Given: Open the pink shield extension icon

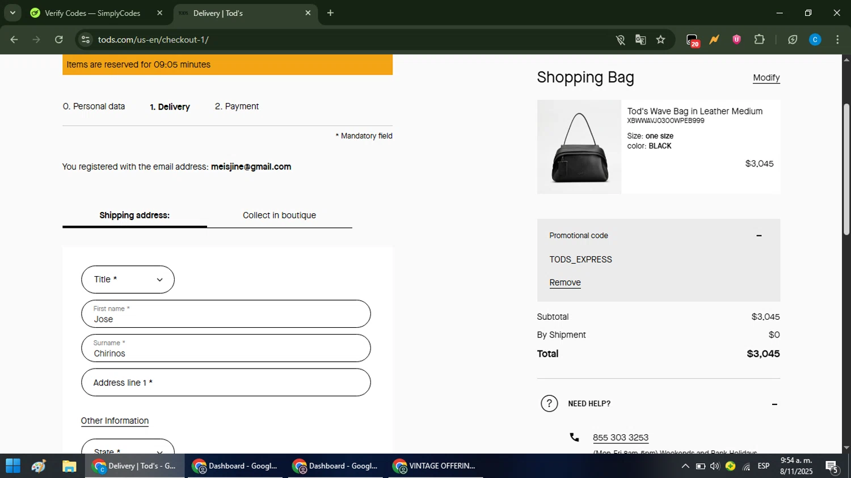Looking at the screenshot, I should [736, 40].
